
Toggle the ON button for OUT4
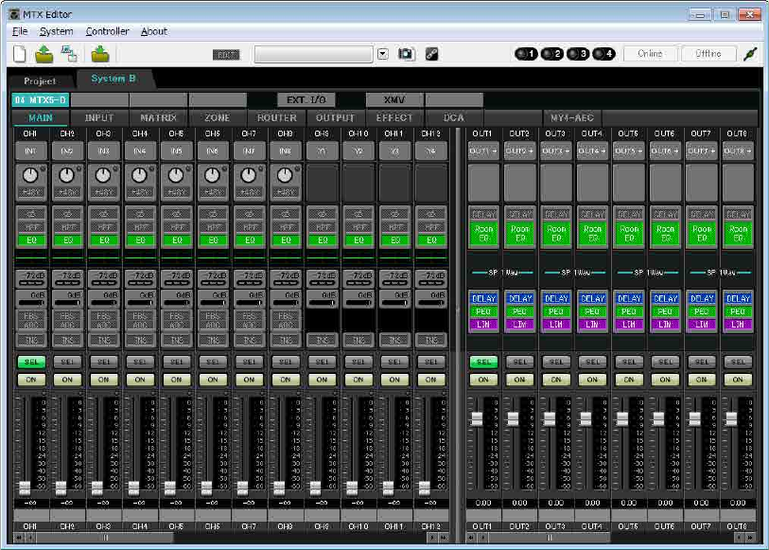tap(592, 380)
